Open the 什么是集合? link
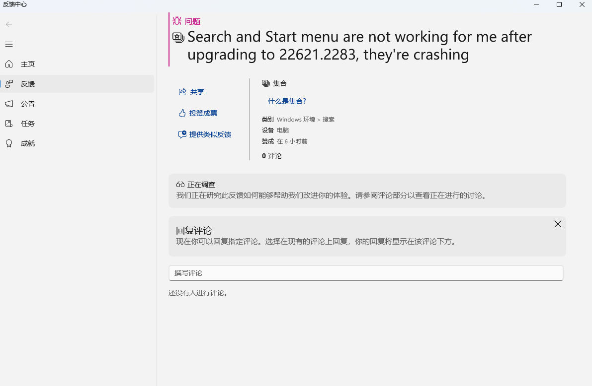This screenshot has height=386, width=592. point(287,101)
